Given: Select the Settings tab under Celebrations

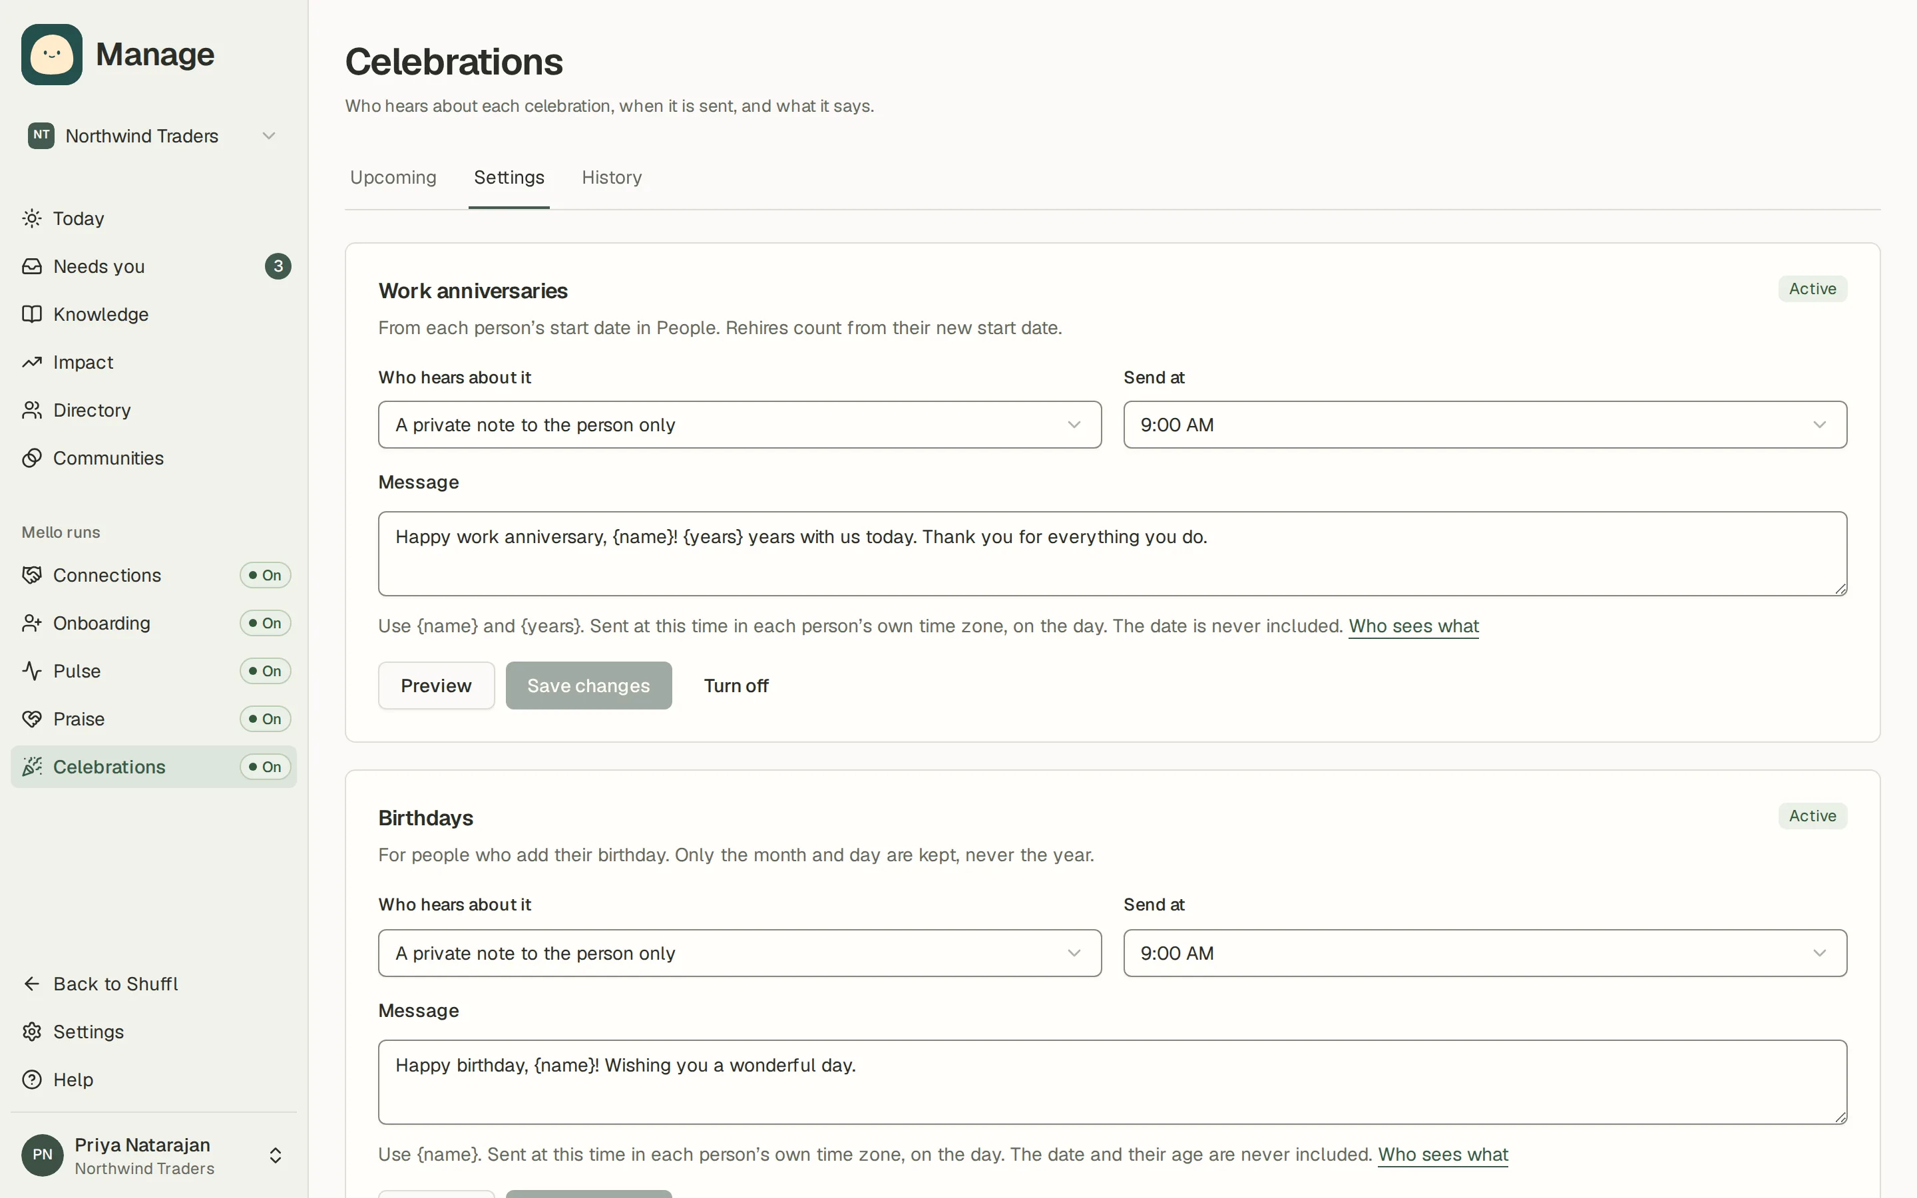Looking at the screenshot, I should coord(509,178).
